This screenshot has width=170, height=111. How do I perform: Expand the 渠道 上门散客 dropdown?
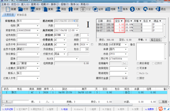point(38,63)
